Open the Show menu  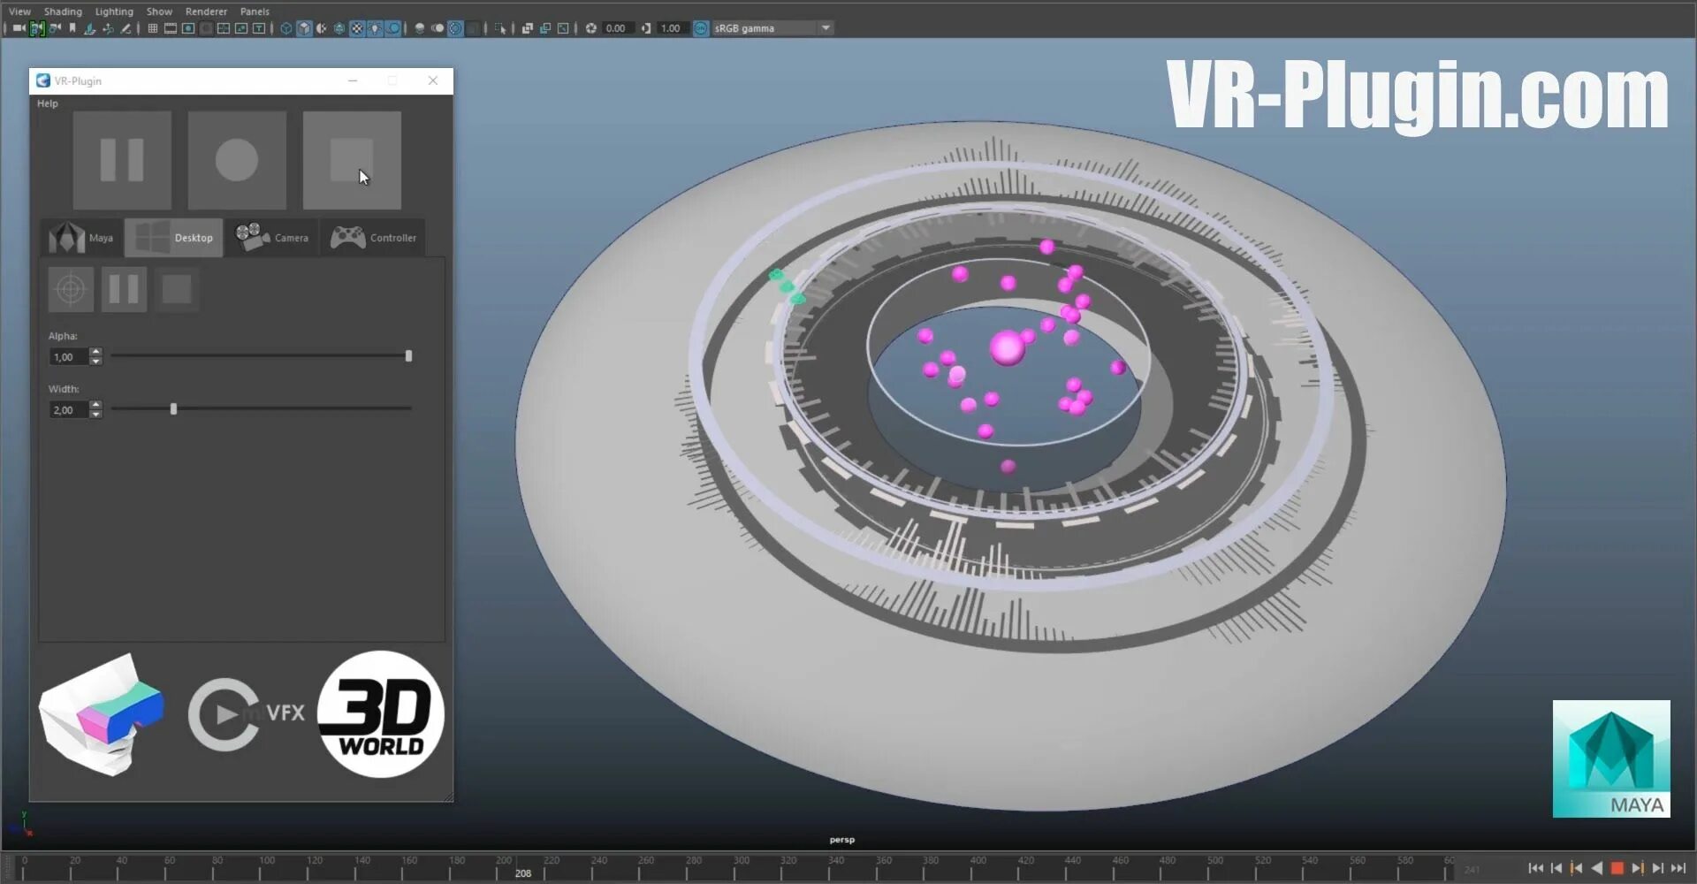tap(159, 11)
